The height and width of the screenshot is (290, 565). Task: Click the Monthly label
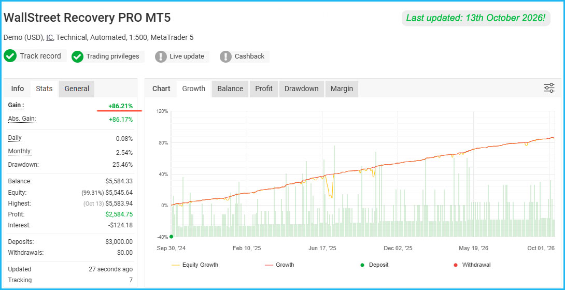20,152
